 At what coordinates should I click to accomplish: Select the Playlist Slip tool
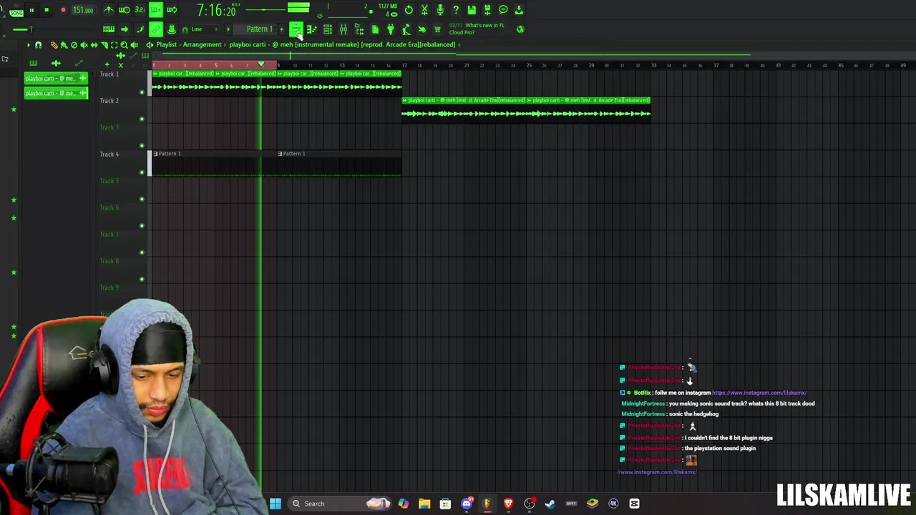[x=94, y=45]
